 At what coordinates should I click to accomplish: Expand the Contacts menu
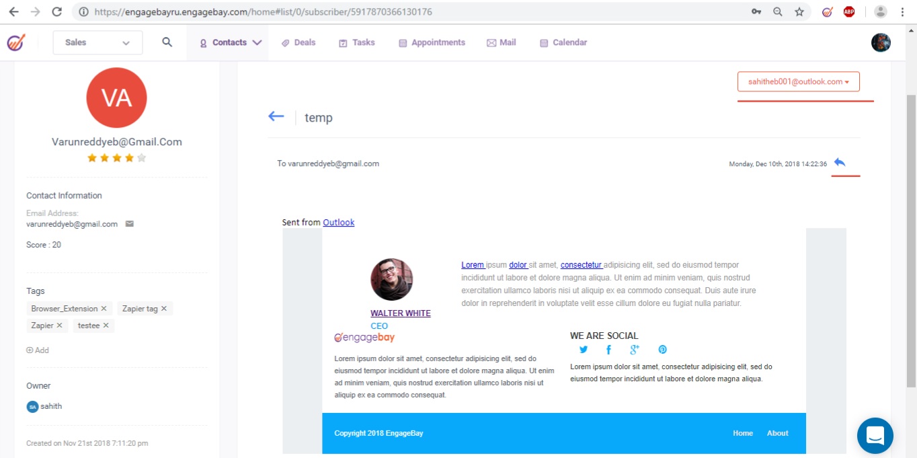[x=230, y=42]
